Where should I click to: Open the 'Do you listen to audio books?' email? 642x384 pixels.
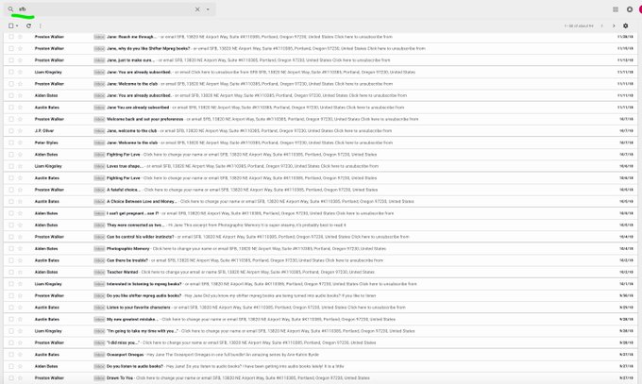click(x=321, y=366)
